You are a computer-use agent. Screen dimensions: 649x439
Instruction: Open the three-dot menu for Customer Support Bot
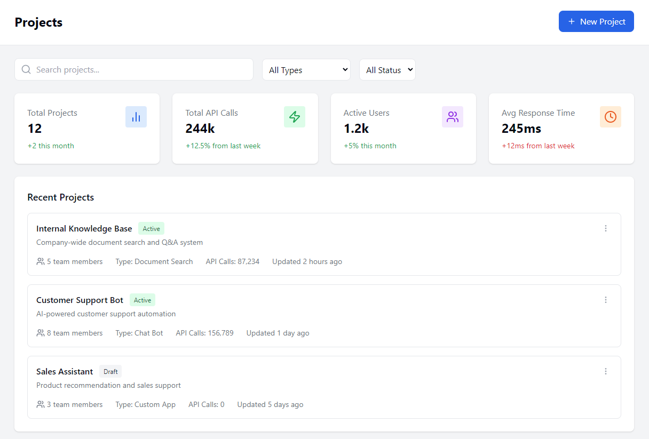[605, 300]
